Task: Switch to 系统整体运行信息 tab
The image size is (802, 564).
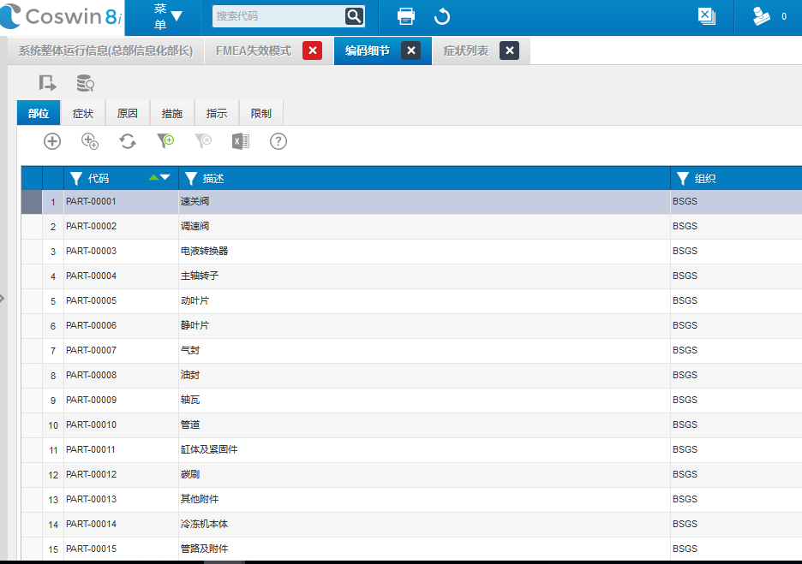Action: [106, 50]
